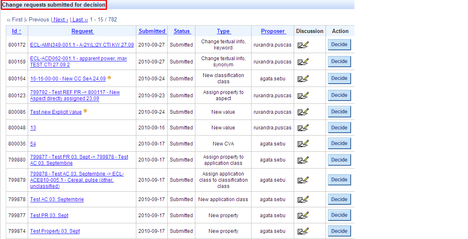Open 'Test AC 03. Septembrie' request link

[x=57, y=199]
